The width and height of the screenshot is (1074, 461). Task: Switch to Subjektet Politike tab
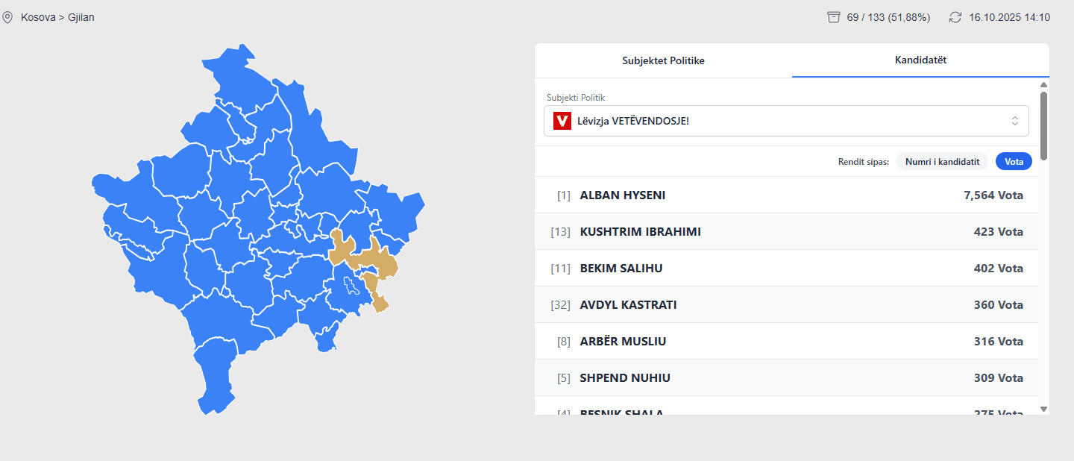(663, 61)
